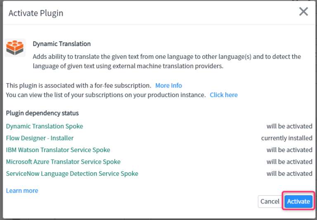
Task: Click the plugin description paragraph text
Action: coord(167,61)
